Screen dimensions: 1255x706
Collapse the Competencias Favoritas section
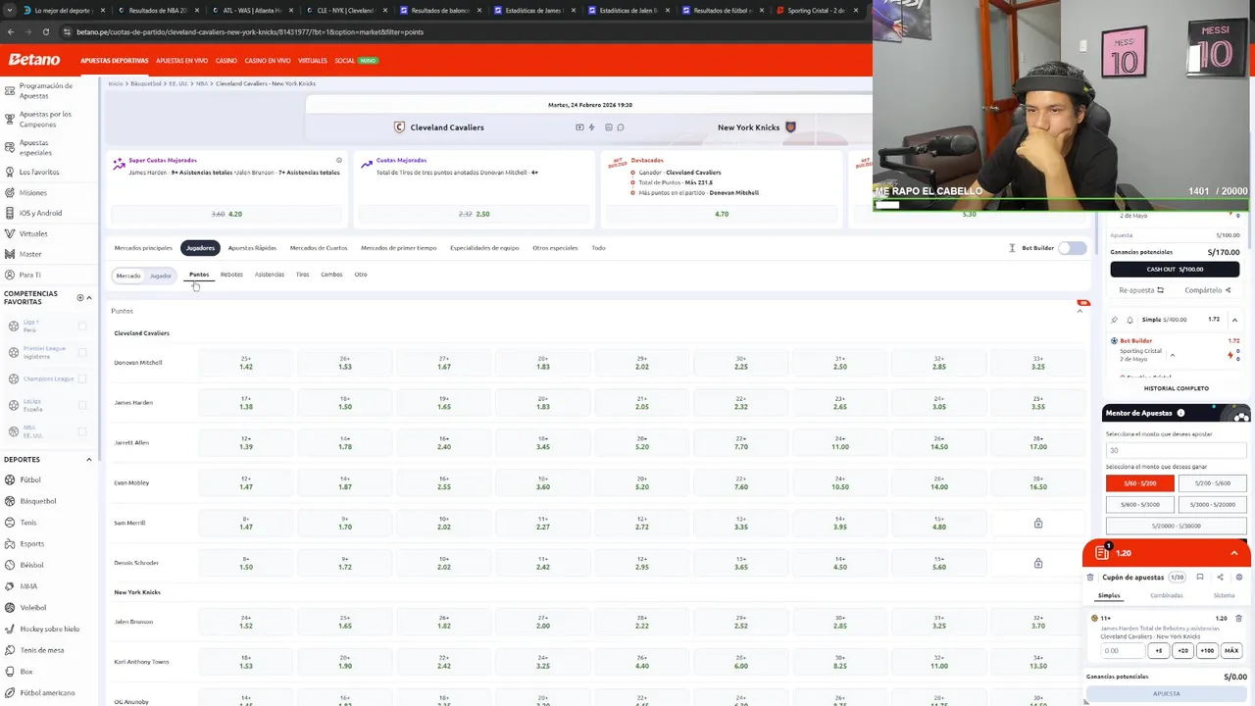(89, 297)
